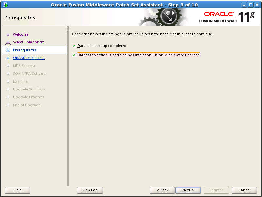Click the SOAINFRA Schema step bullet icon
This screenshot has height=197, width=262.
coord(8,74)
